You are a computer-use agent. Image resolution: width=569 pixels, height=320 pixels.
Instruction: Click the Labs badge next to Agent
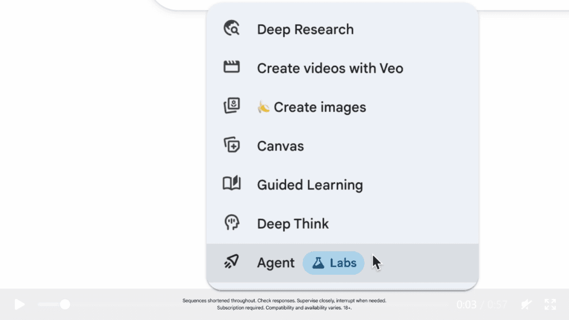tap(333, 263)
